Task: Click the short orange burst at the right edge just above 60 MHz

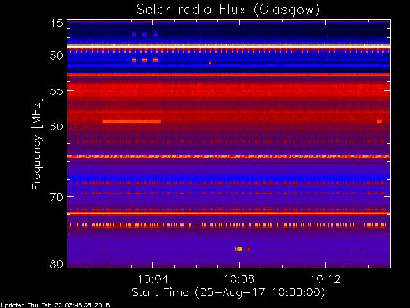Action: point(379,121)
